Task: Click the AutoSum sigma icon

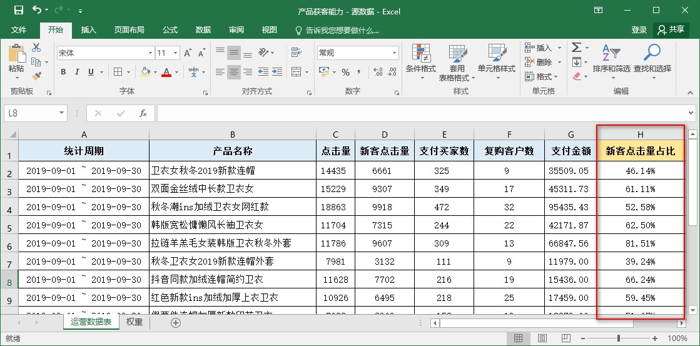Action: point(576,48)
